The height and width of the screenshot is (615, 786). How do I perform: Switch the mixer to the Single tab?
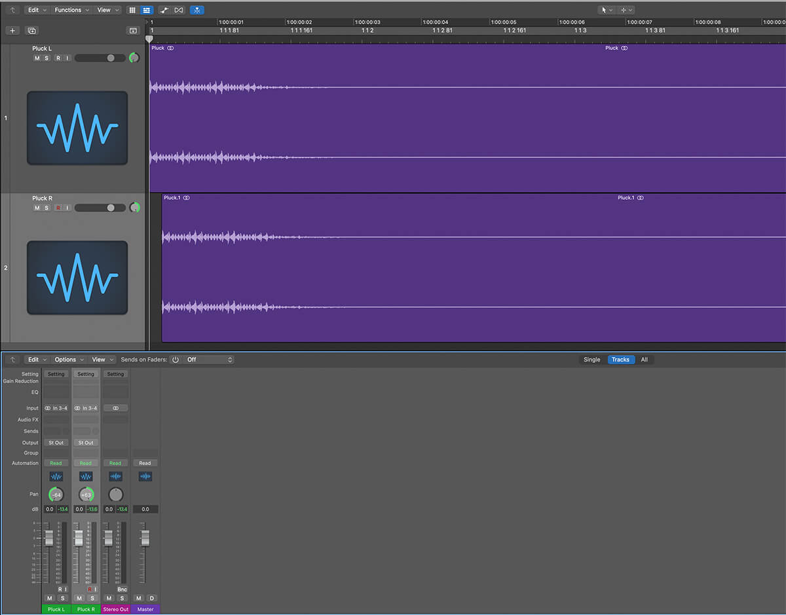click(591, 360)
